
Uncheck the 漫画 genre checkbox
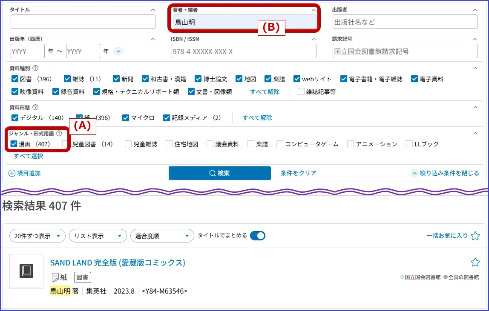(14, 144)
